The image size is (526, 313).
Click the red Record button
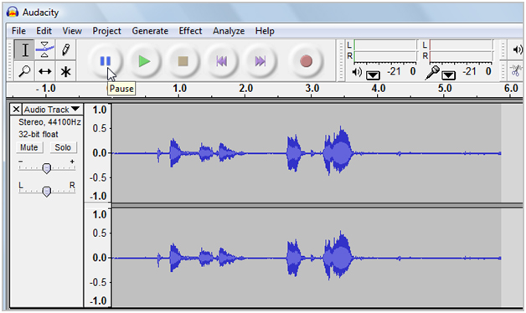pos(306,61)
